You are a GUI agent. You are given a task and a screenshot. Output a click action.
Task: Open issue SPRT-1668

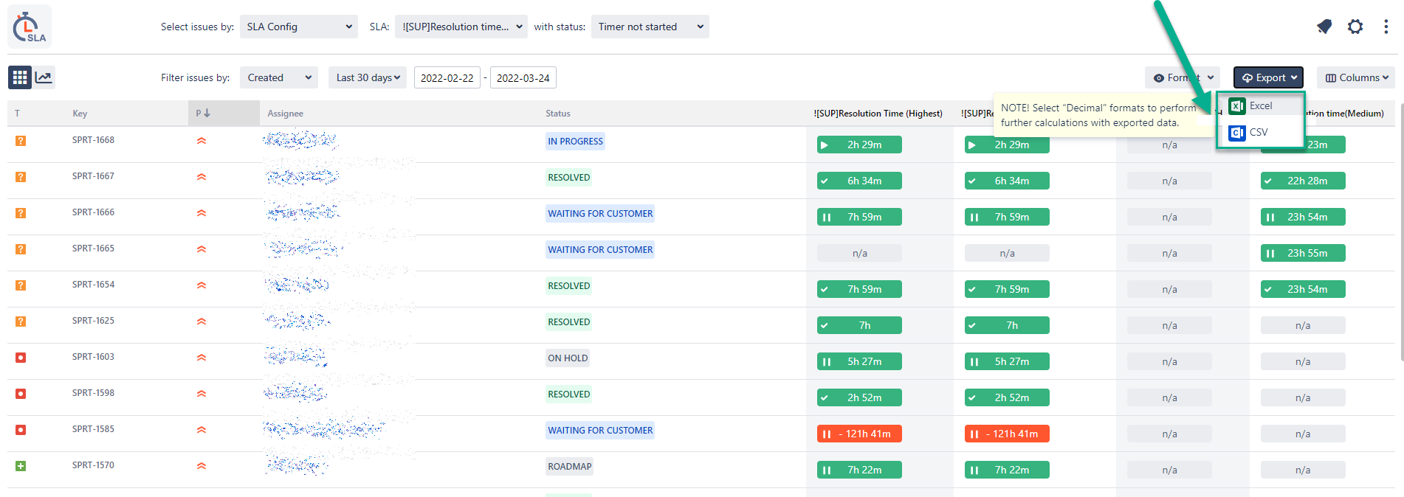click(x=93, y=140)
